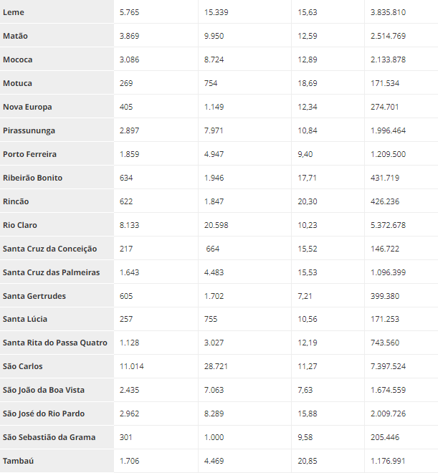Click Santa Cruz da Conceição label

[49, 249]
